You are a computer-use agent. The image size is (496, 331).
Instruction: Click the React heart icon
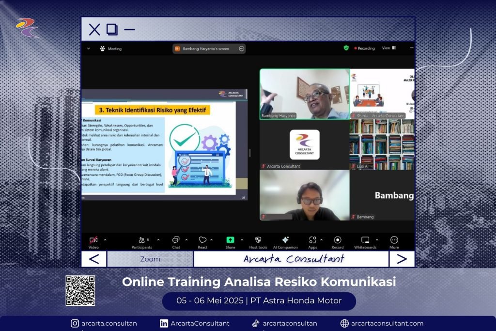click(202, 240)
